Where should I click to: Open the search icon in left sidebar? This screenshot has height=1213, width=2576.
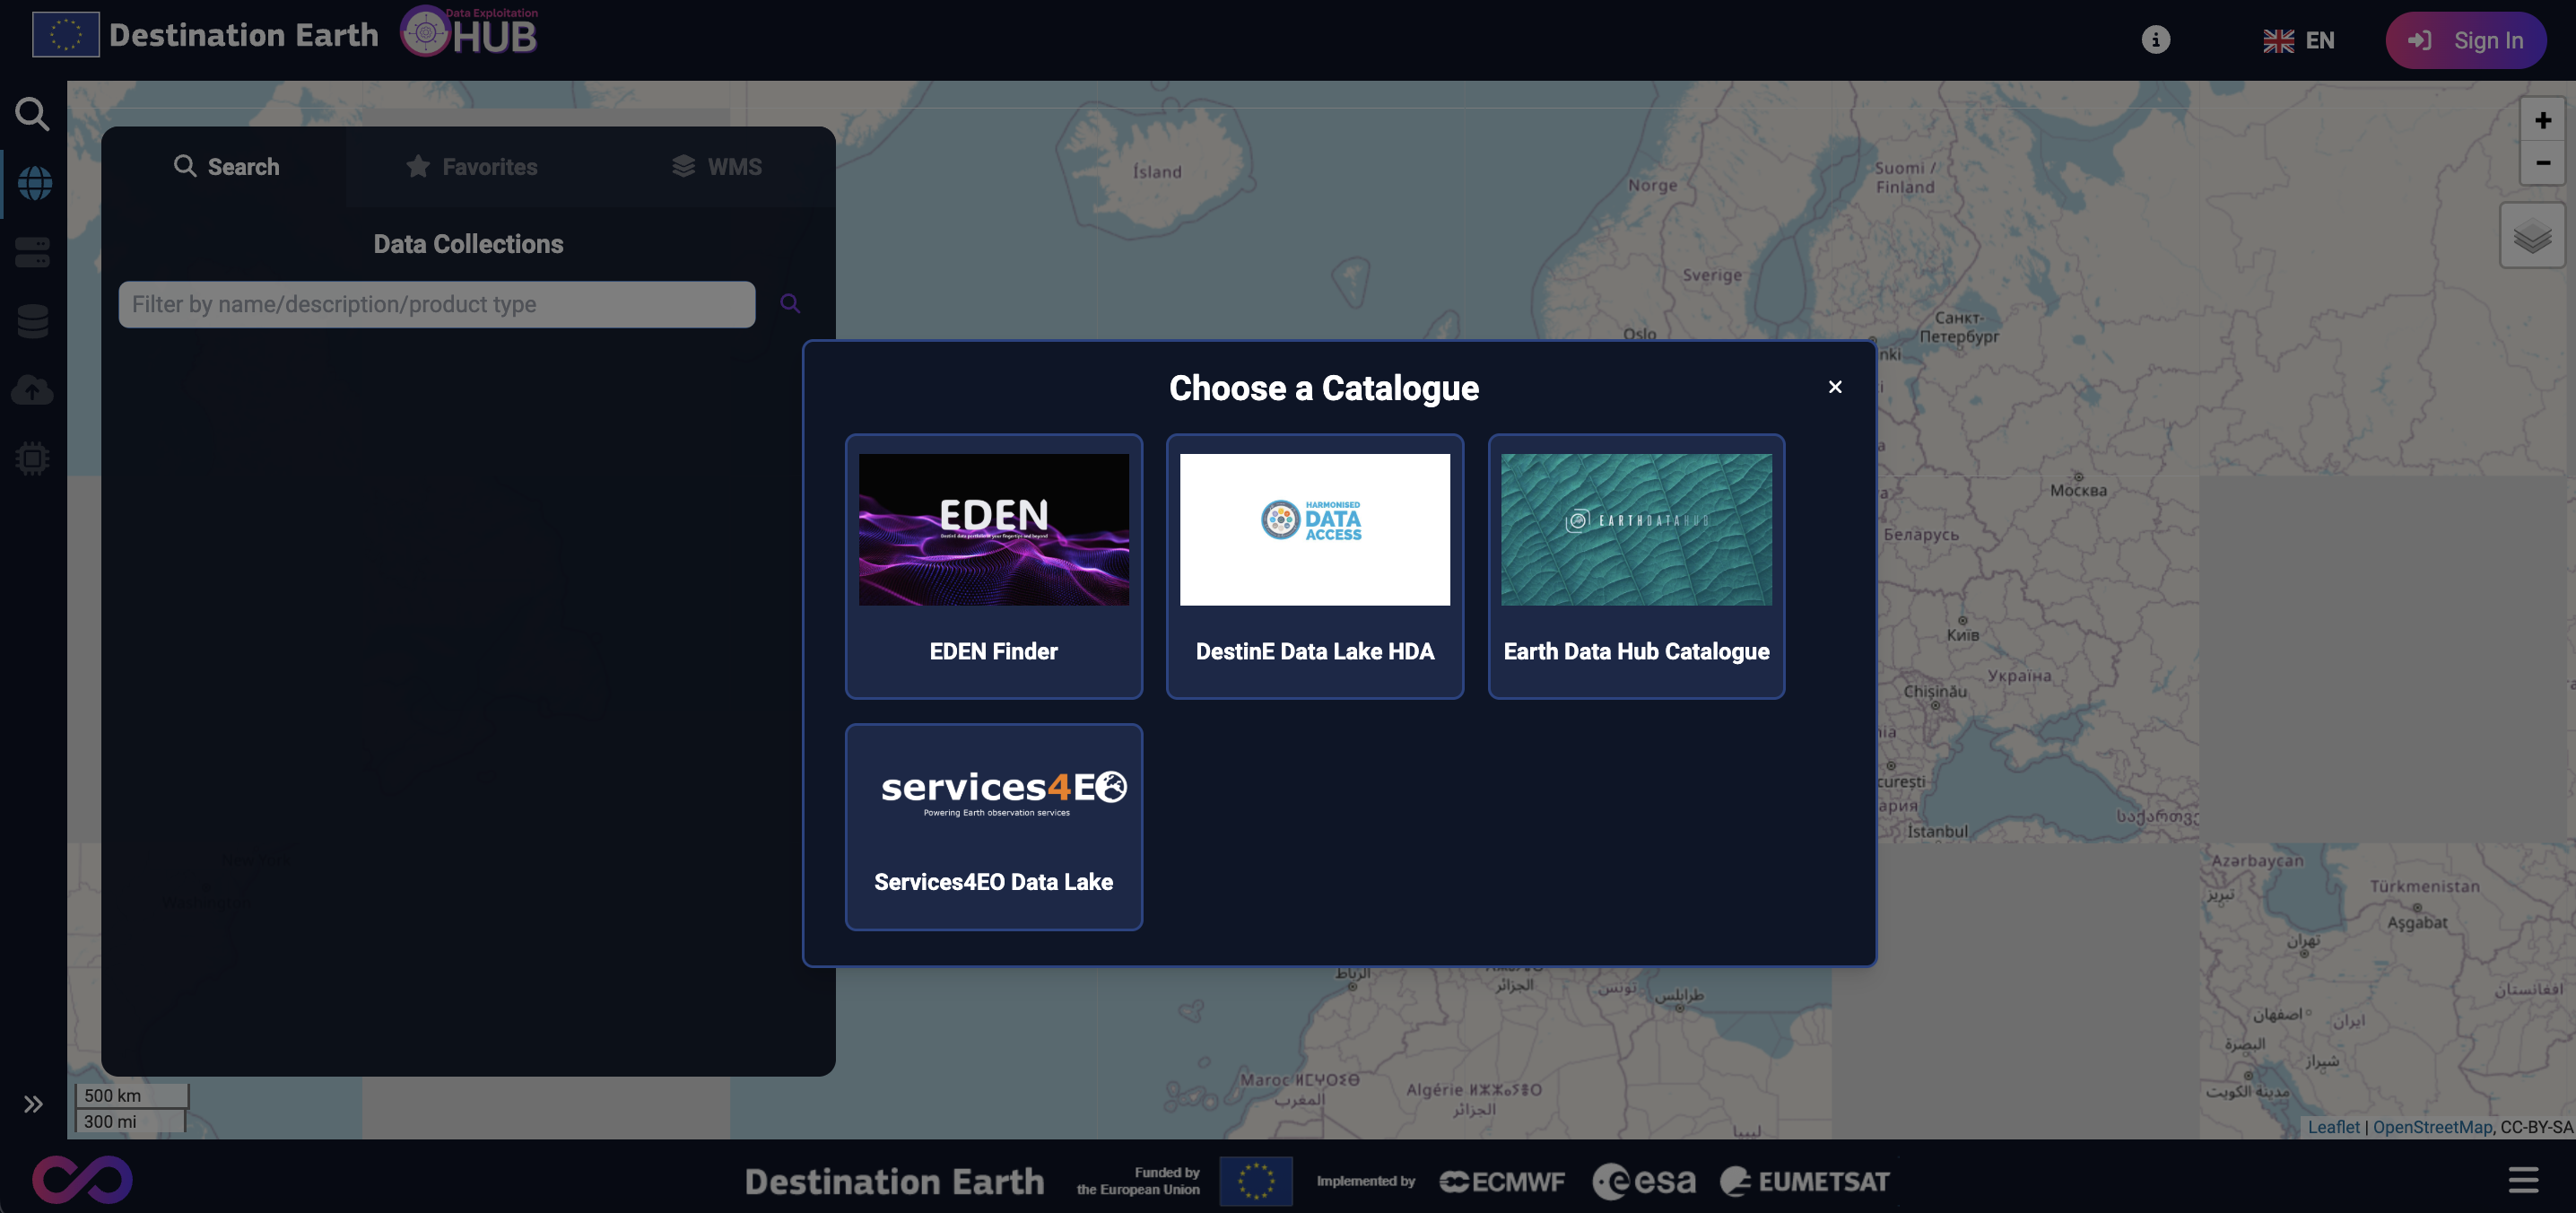click(x=32, y=114)
